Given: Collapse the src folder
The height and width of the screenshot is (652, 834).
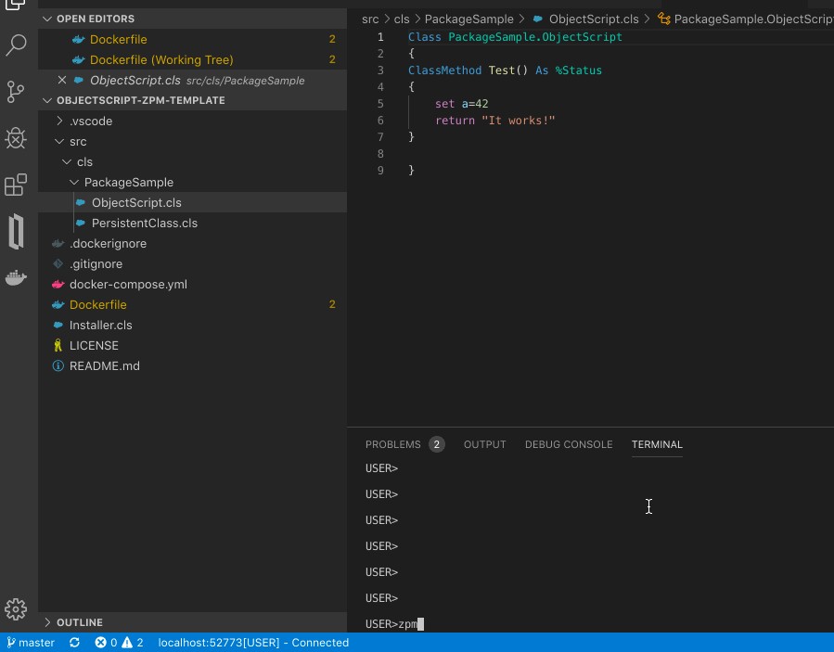Looking at the screenshot, I should [78, 142].
